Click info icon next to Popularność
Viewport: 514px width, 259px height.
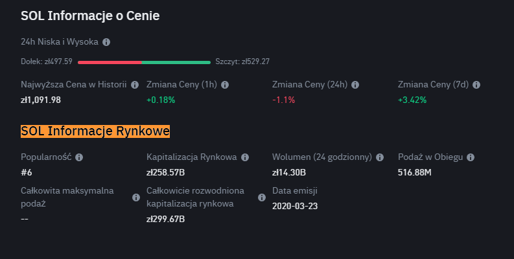point(79,157)
